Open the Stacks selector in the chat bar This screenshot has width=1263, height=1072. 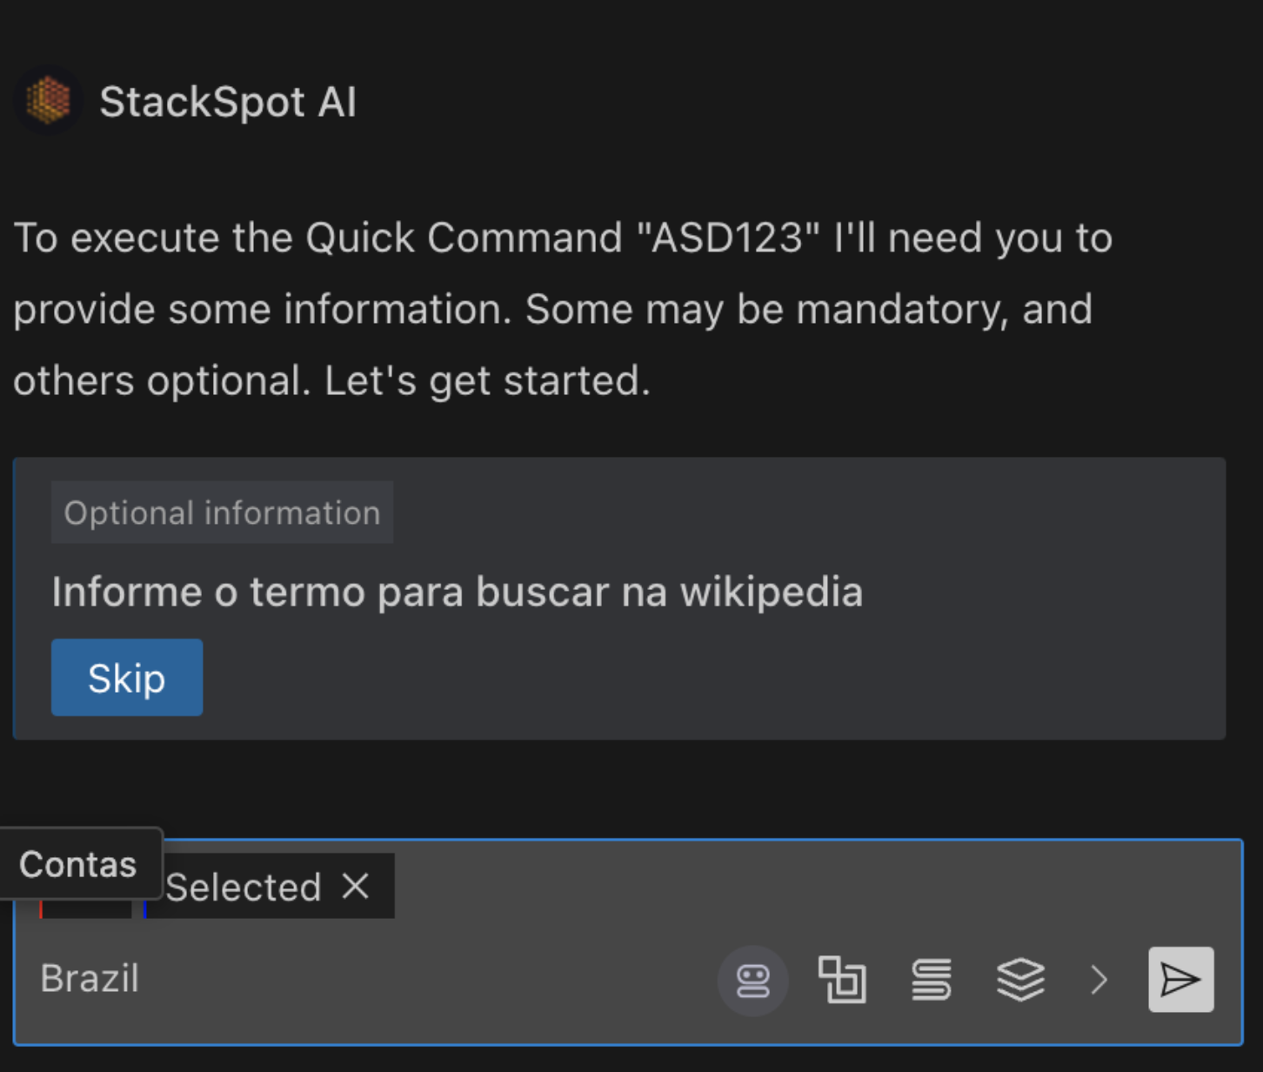[x=1021, y=979]
